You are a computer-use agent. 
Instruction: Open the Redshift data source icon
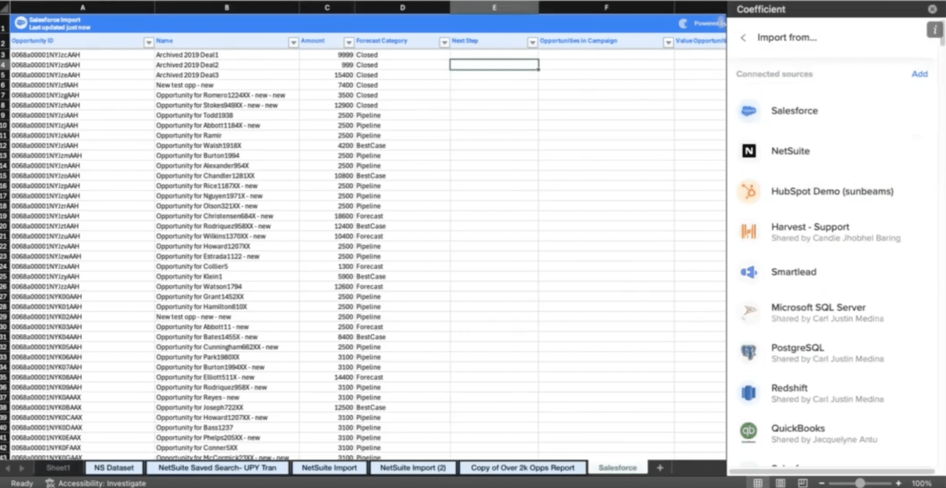coord(749,393)
